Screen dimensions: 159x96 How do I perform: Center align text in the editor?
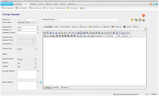59,36
